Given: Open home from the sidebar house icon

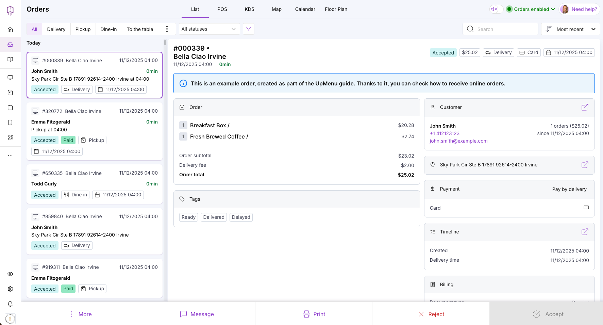Looking at the screenshot, I should pos(10,30).
